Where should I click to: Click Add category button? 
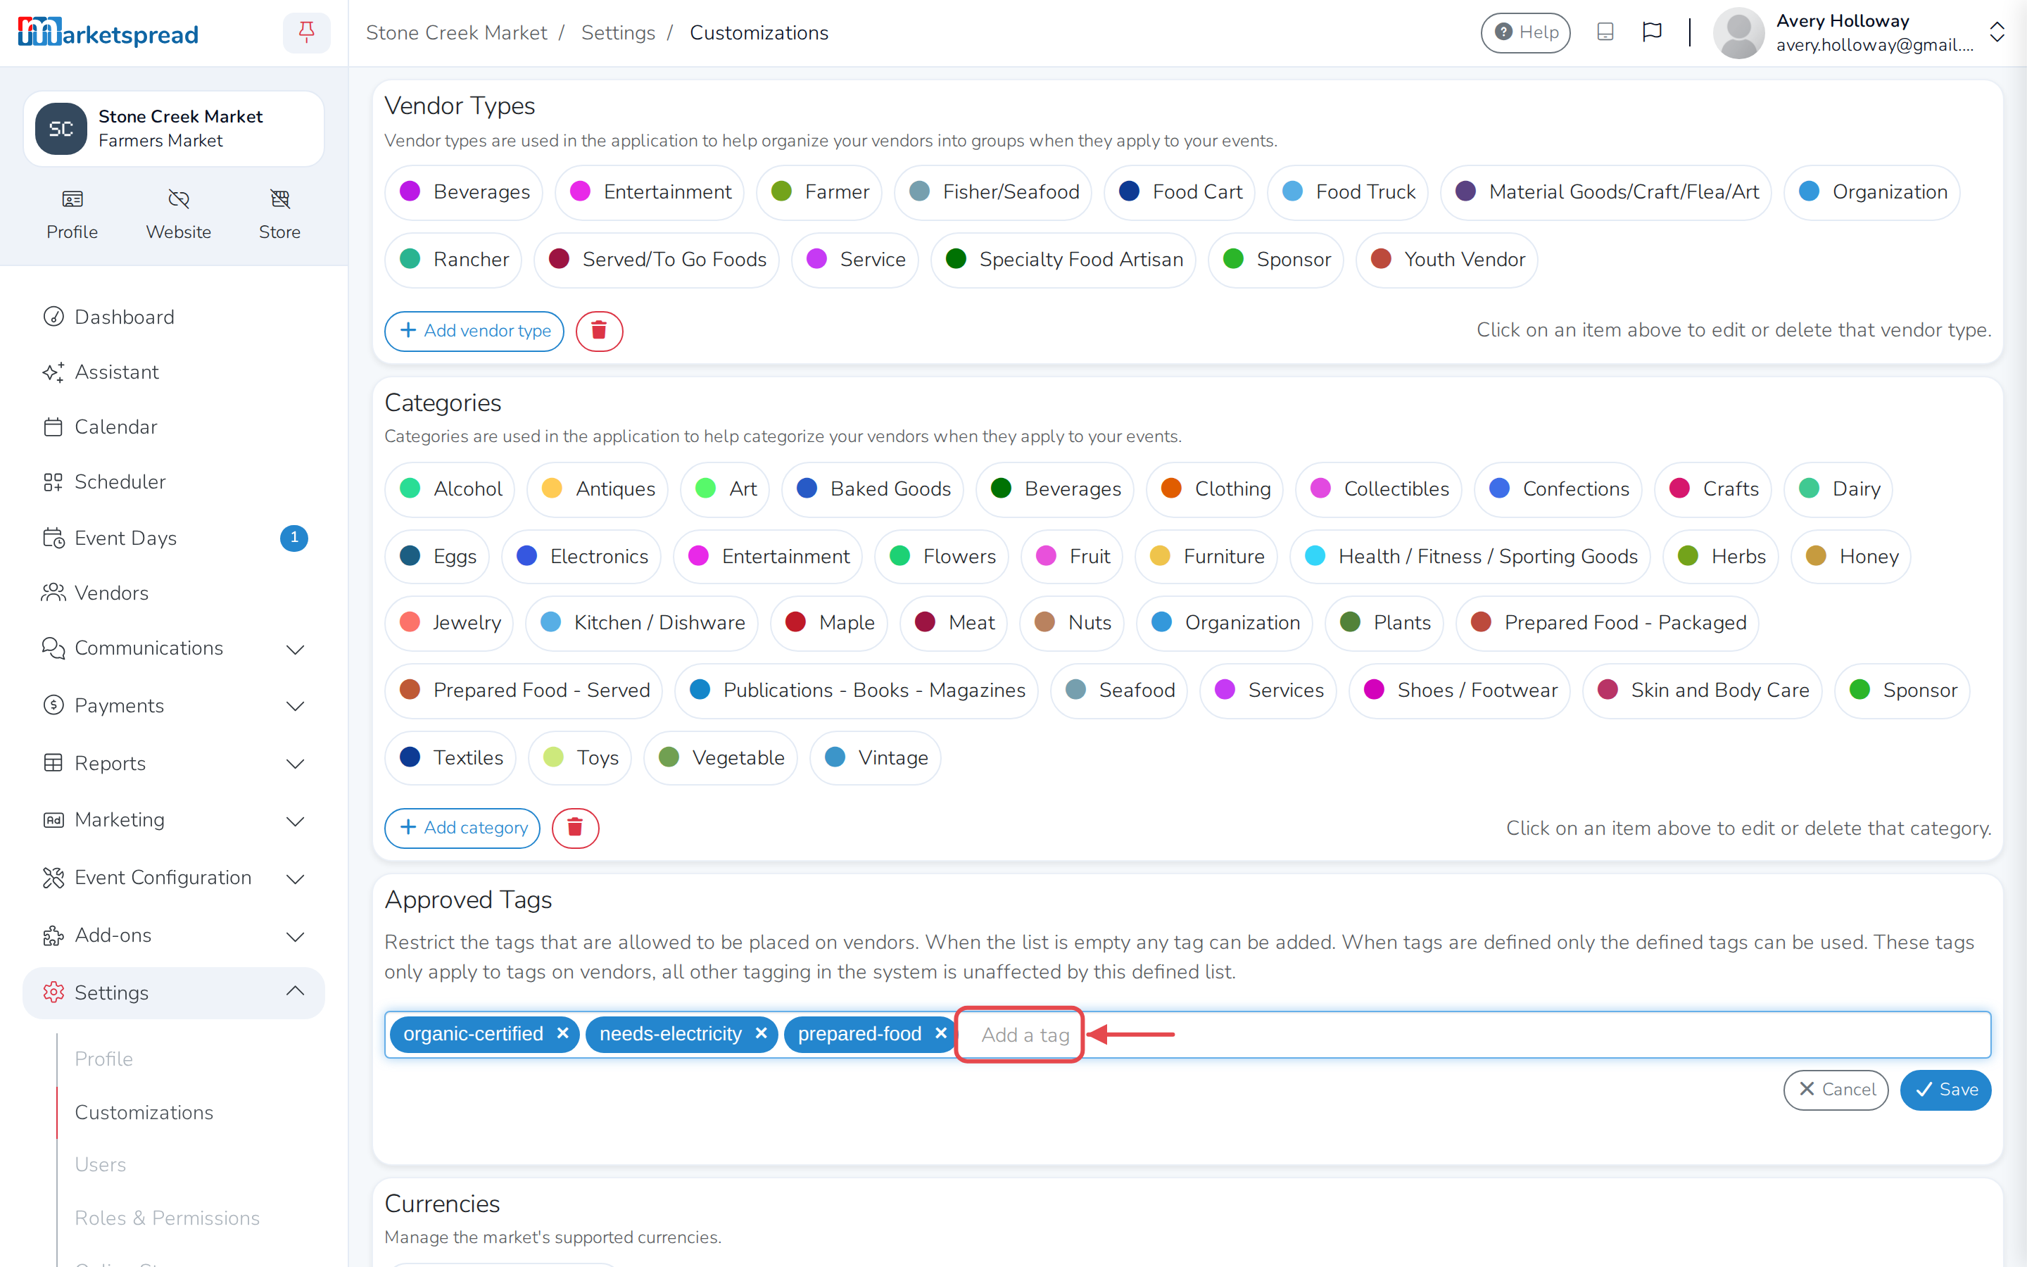point(462,828)
